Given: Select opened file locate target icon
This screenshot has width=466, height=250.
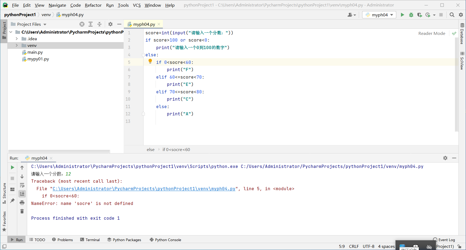Looking at the screenshot, I should coord(82,24).
